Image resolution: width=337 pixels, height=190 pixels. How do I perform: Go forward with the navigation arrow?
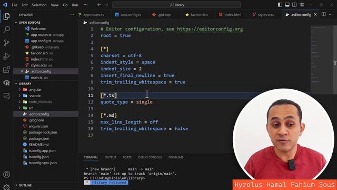pos(106,5)
